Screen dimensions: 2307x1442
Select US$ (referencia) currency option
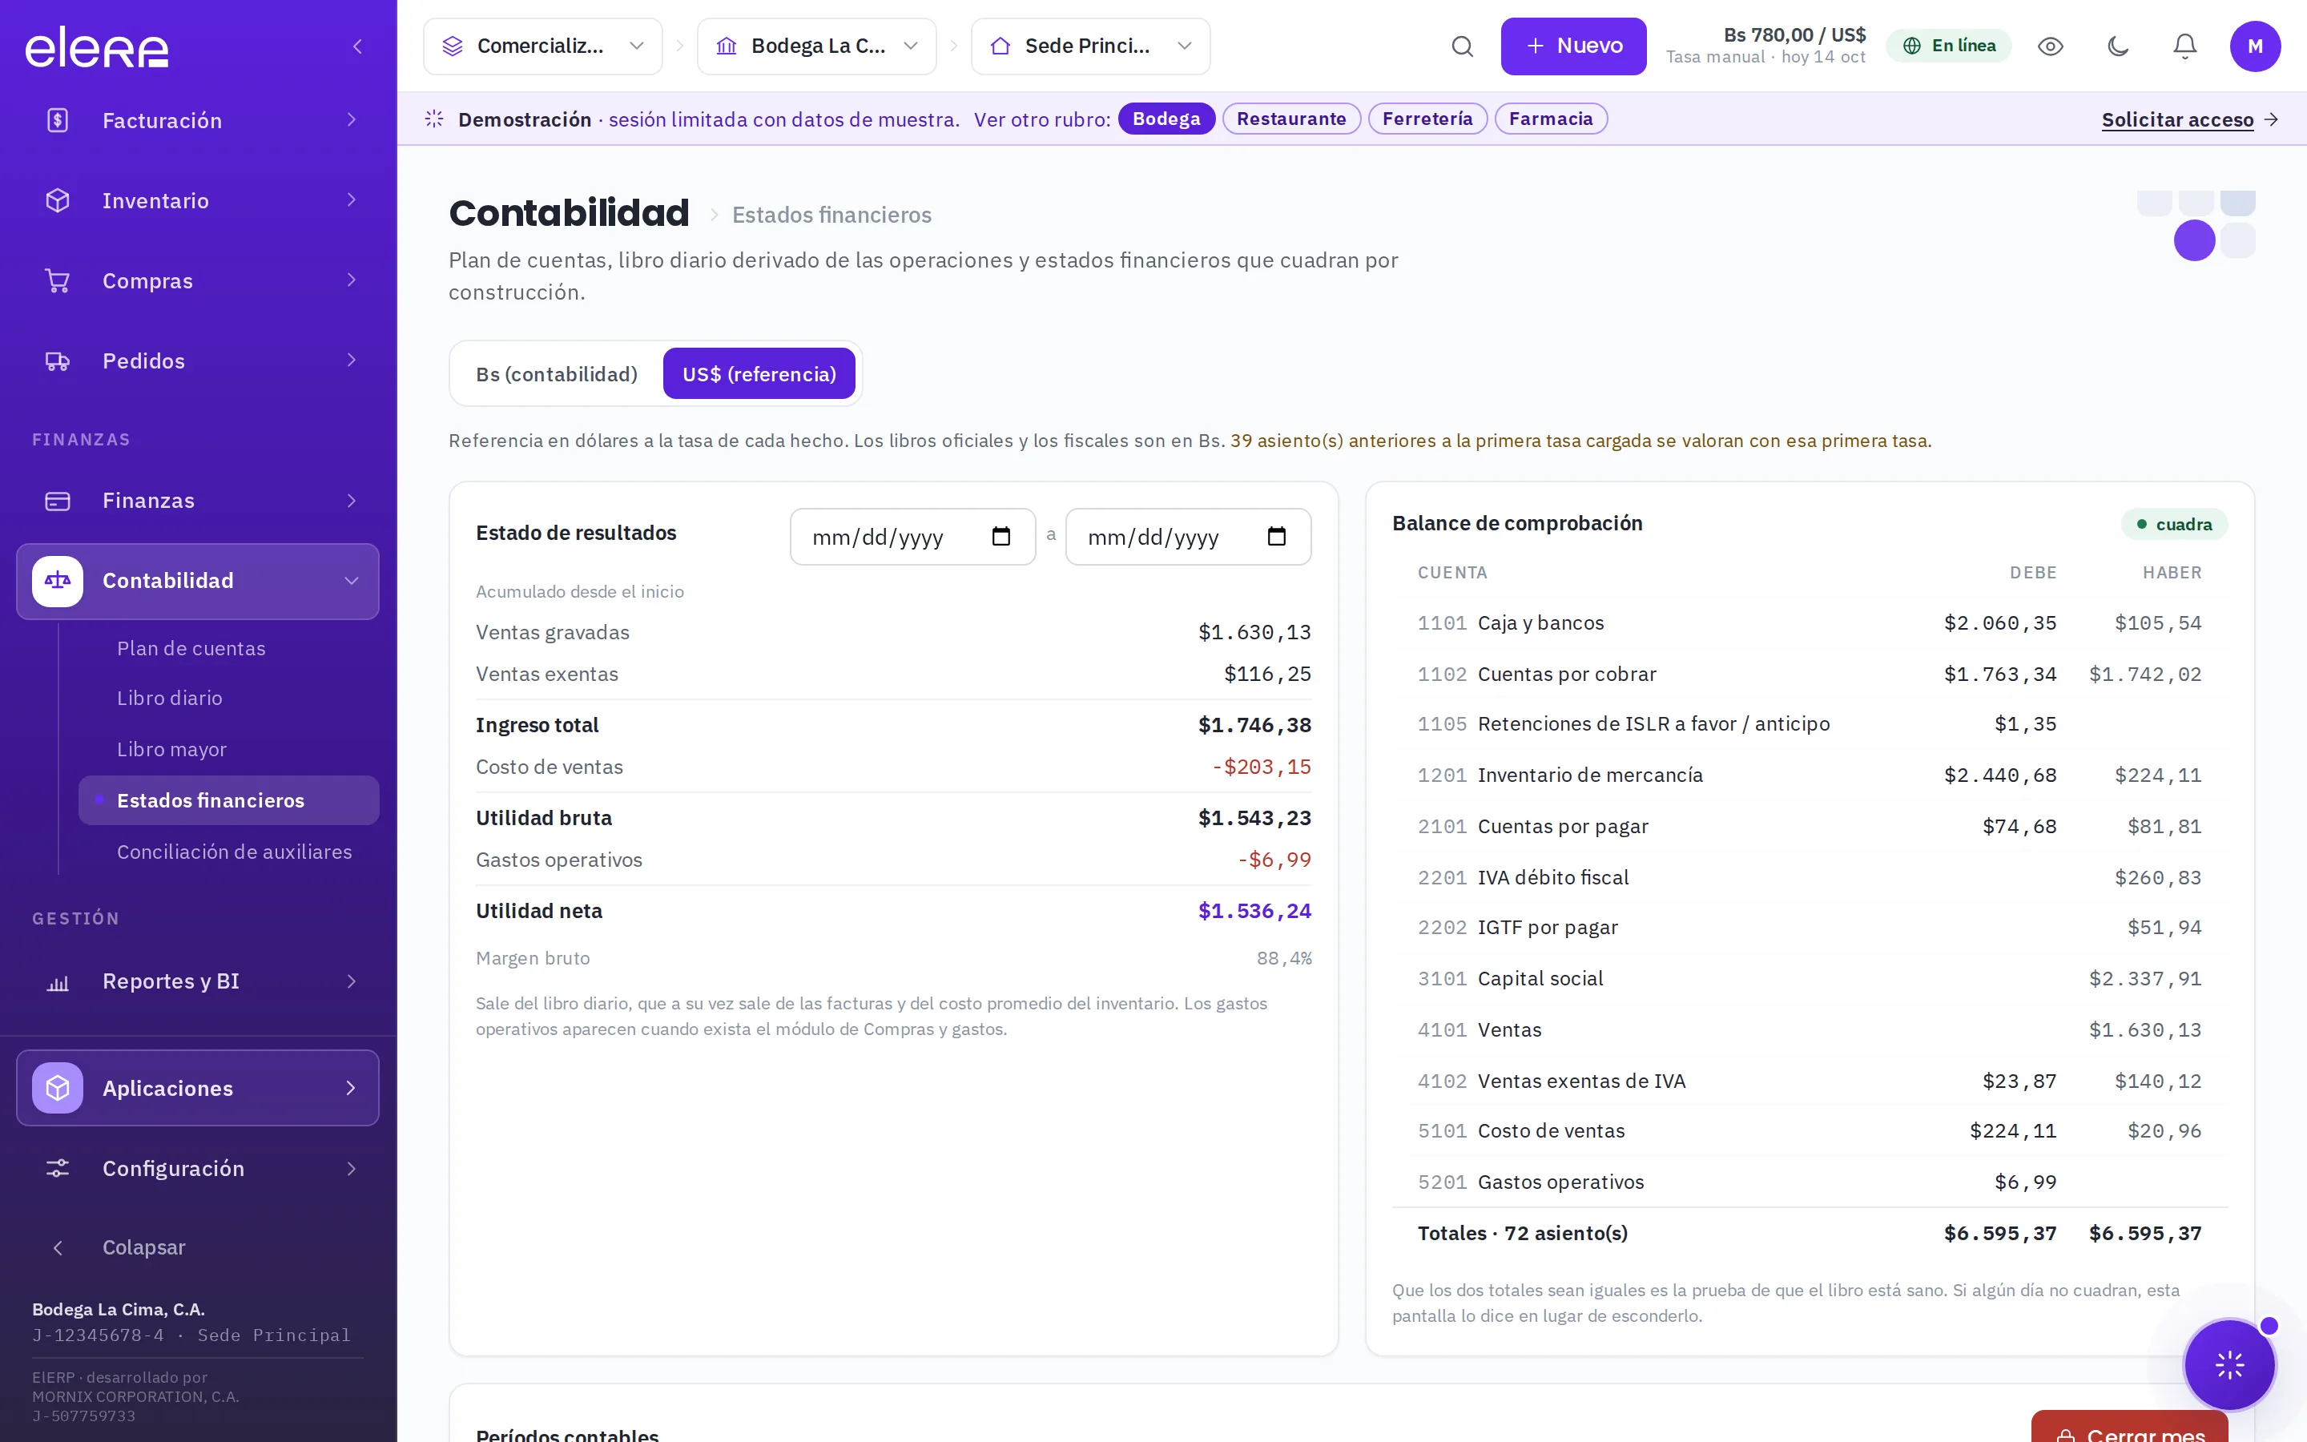759,374
